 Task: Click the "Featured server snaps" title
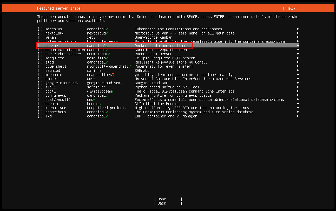point(59,8)
